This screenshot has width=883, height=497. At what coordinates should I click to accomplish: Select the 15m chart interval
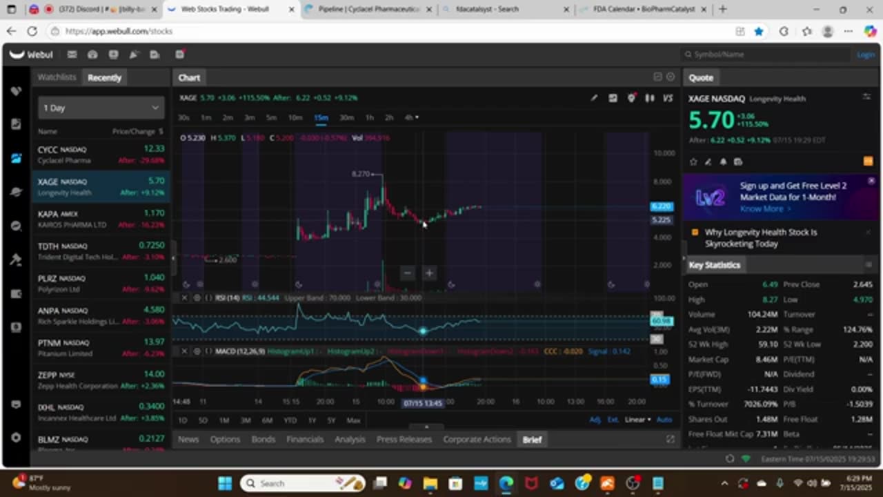(321, 118)
